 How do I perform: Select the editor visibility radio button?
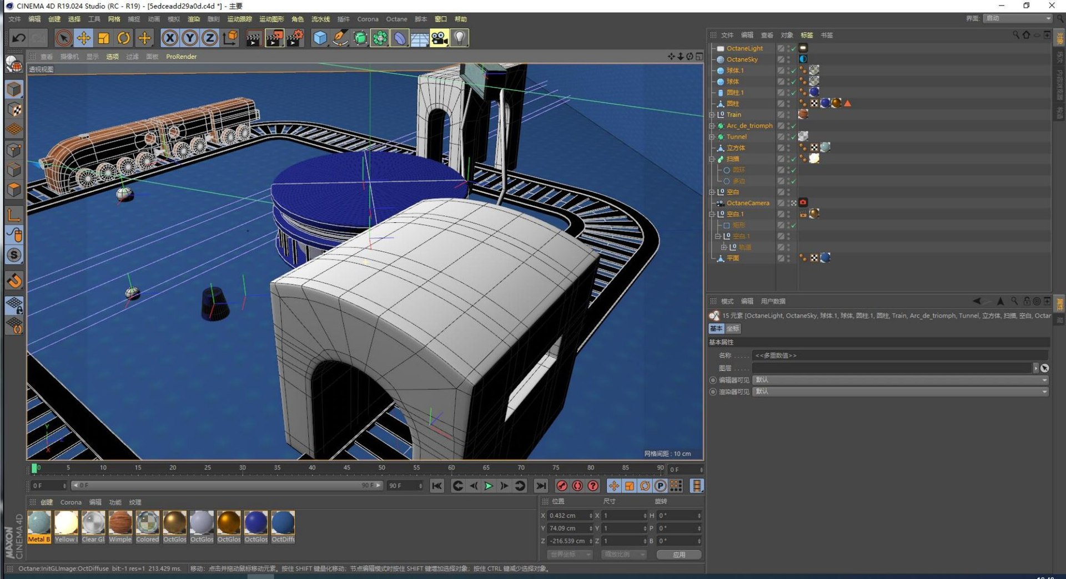click(713, 380)
